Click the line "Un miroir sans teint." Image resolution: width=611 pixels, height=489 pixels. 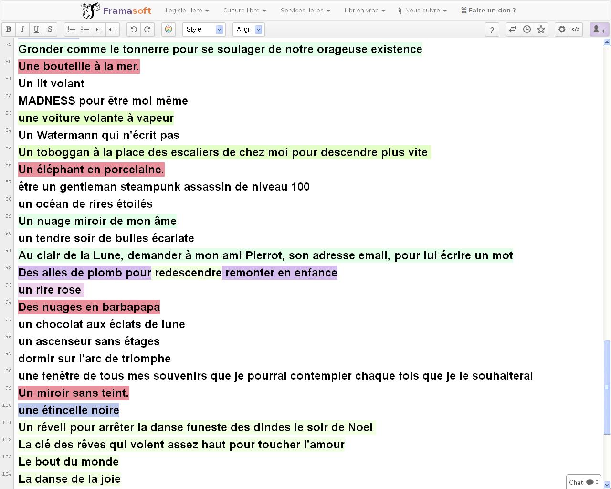coord(74,393)
